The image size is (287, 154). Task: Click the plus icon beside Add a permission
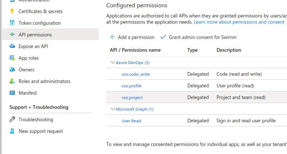coord(112,37)
